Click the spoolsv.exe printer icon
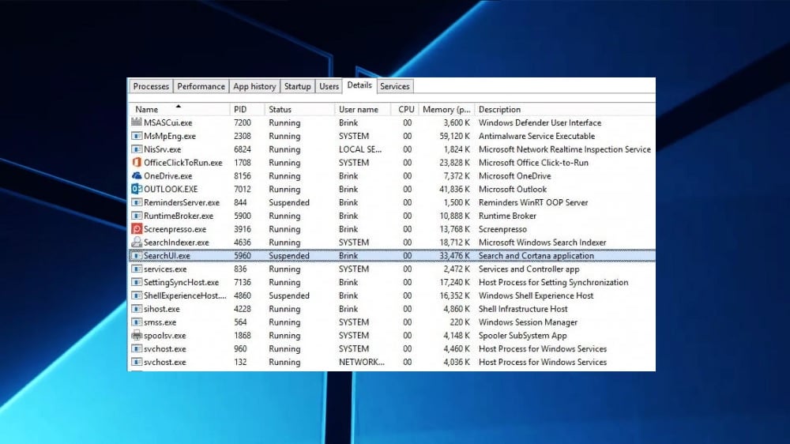 click(x=137, y=336)
